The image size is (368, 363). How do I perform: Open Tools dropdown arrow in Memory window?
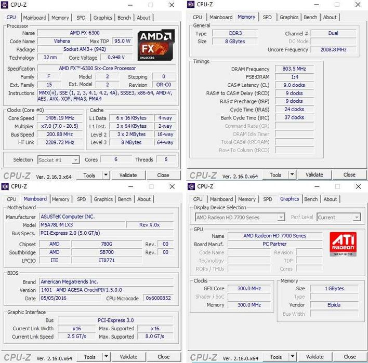(x=292, y=174)
